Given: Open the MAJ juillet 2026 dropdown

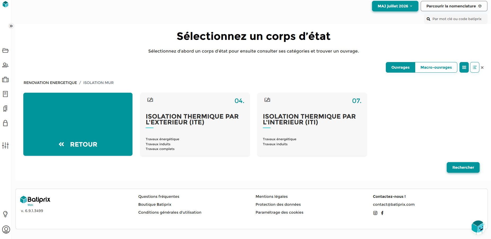Looking at the screenshot, I should coord(395,6).
